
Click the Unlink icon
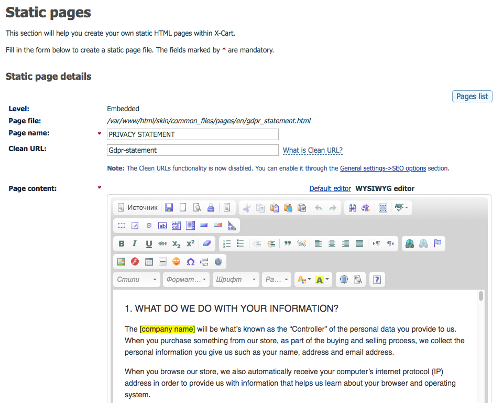(x=423, y=243)
